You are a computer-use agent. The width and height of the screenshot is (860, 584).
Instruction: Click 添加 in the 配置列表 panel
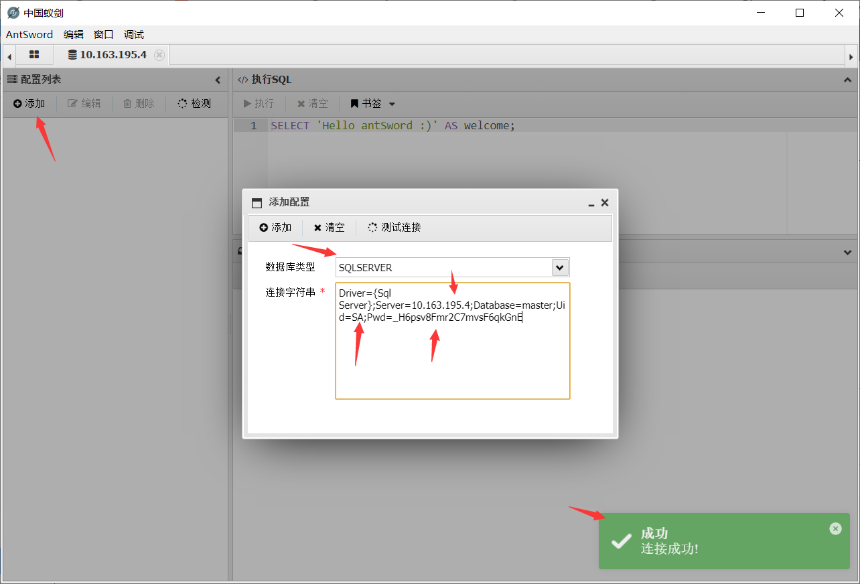[29, 103]
